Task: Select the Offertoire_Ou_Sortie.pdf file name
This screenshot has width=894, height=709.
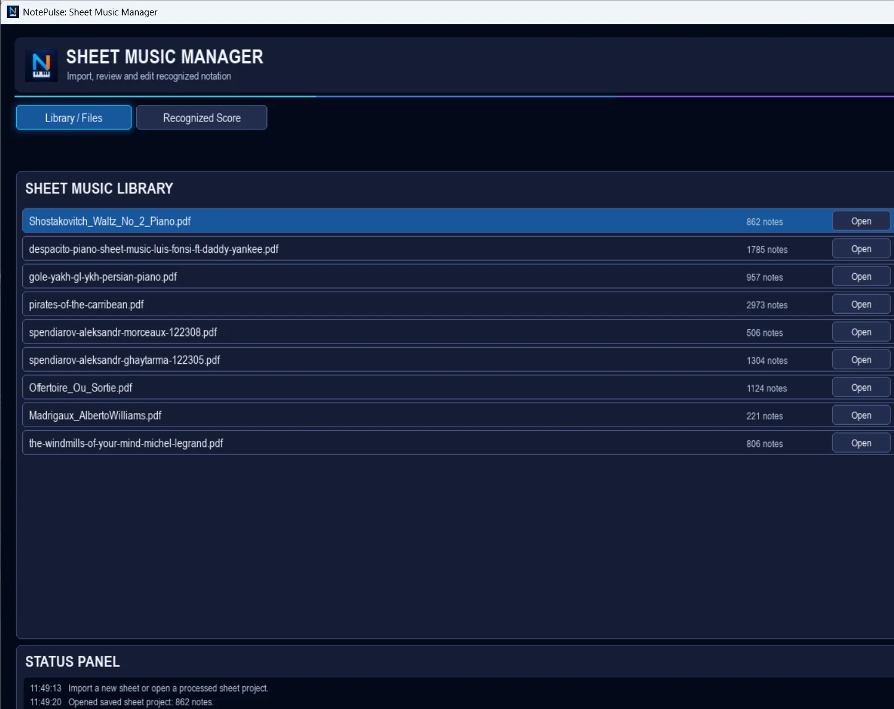Action: pos(81,388)
